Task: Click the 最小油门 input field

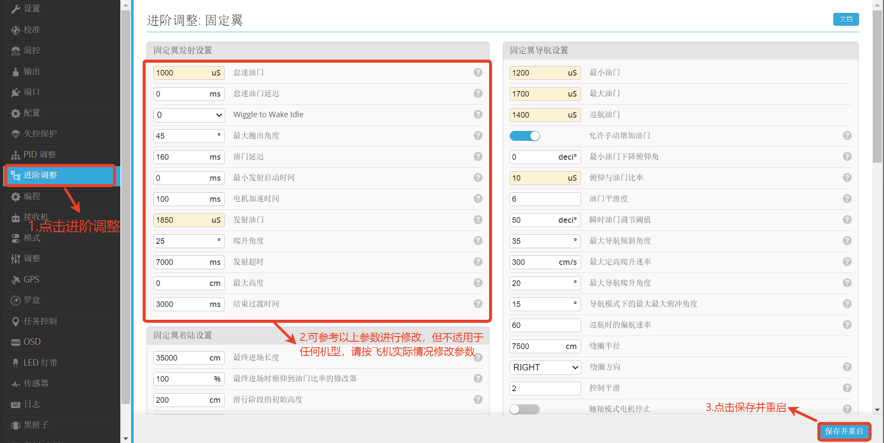Action: 545,73
